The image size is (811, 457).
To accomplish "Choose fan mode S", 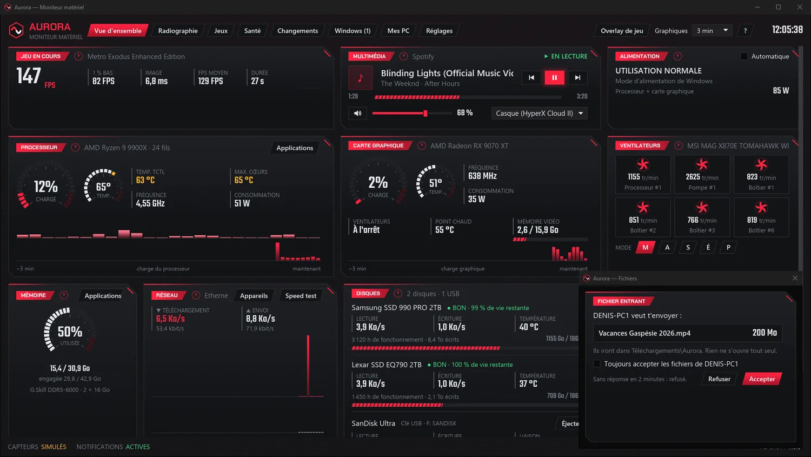I will 688,247.
